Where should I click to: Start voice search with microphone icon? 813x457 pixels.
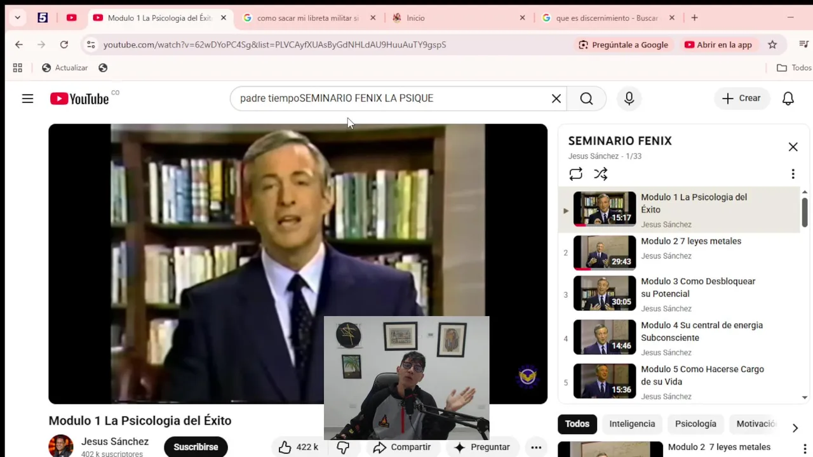[x=629, y=98]
